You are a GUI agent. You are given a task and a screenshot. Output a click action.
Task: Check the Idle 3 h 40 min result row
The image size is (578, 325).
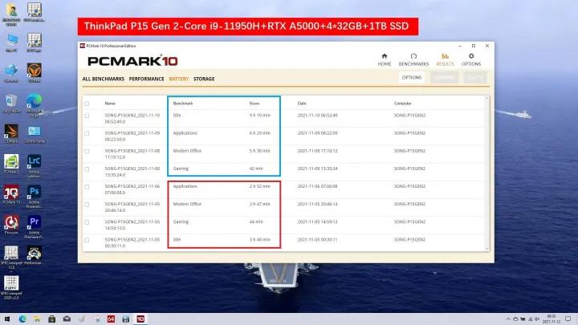(x=87, y=240)
